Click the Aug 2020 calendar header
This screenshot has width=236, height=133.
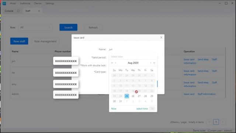tap(133, 63)
